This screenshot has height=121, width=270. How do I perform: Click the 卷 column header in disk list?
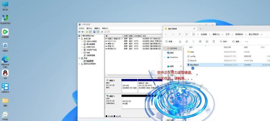pyautogui.click(x=114, y=36)
